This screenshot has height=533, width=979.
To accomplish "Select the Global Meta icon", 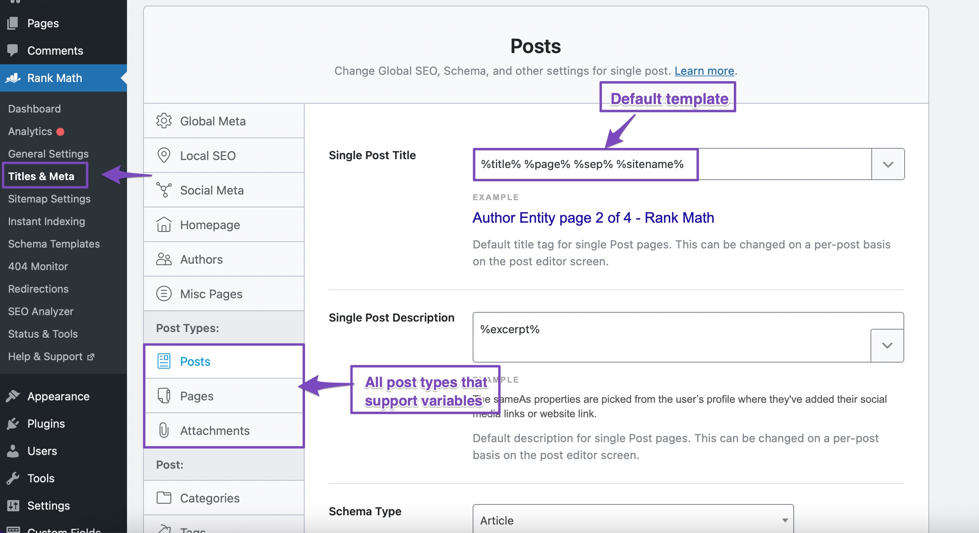I will [x=163, y=121].
